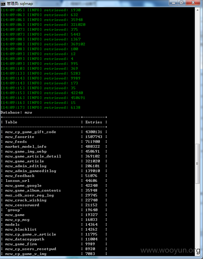This screenshot has height=259, width=203.
Task: Click the Table column header
Action: 11,122
